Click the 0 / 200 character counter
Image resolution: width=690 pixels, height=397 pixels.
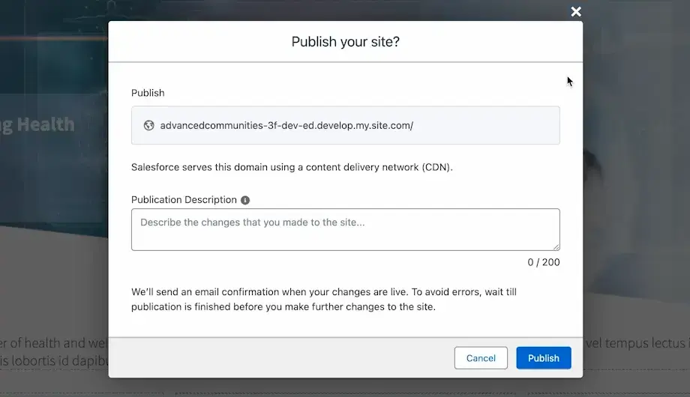click(544, 262)
